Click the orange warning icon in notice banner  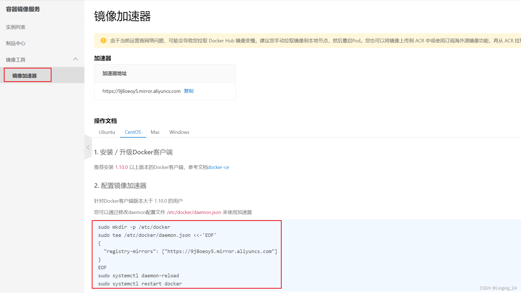tap(103, 40)
